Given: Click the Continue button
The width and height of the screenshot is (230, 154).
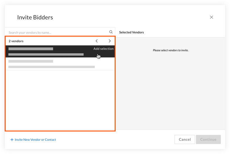Looking at the screenshot, I should (208, 139).
